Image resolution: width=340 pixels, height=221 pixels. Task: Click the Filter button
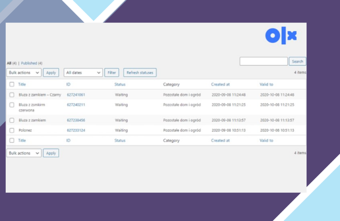112,73
